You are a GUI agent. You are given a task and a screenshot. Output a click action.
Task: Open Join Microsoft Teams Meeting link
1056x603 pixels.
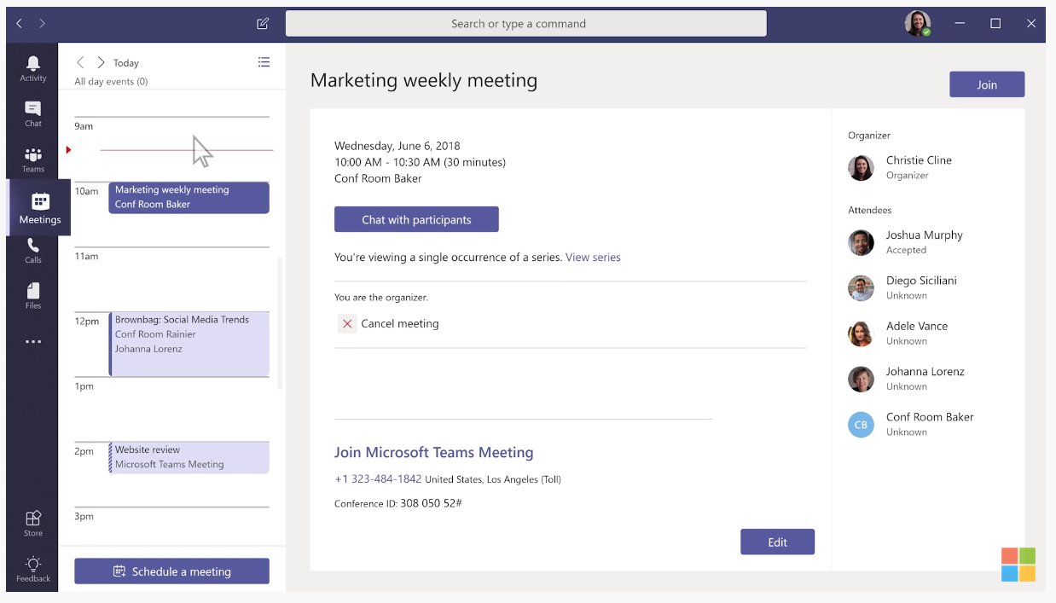coord(433,452)
